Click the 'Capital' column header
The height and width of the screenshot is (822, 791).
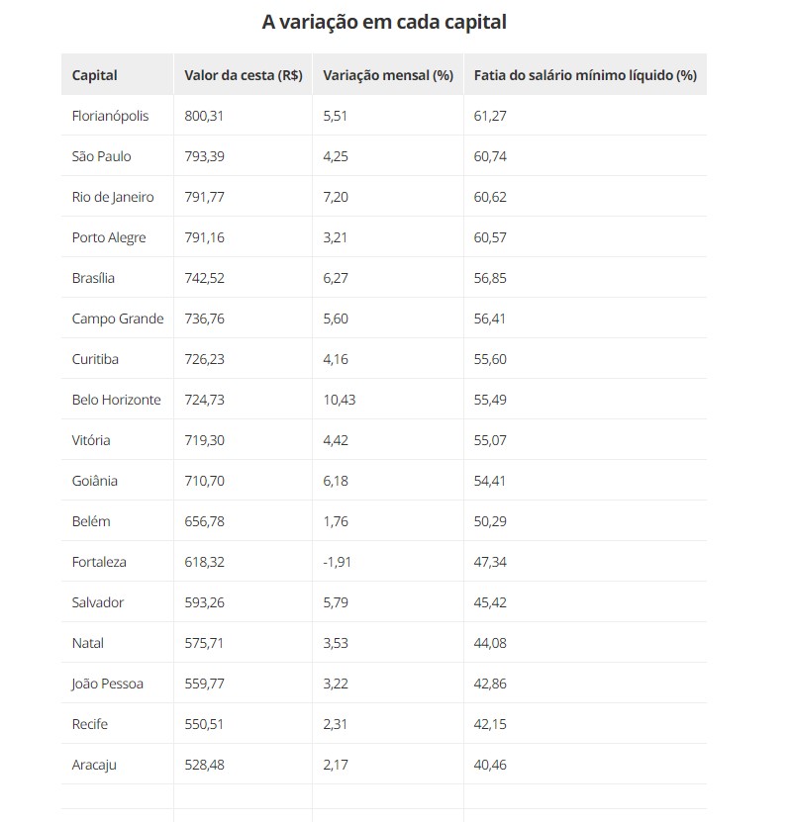click(95, 75)
